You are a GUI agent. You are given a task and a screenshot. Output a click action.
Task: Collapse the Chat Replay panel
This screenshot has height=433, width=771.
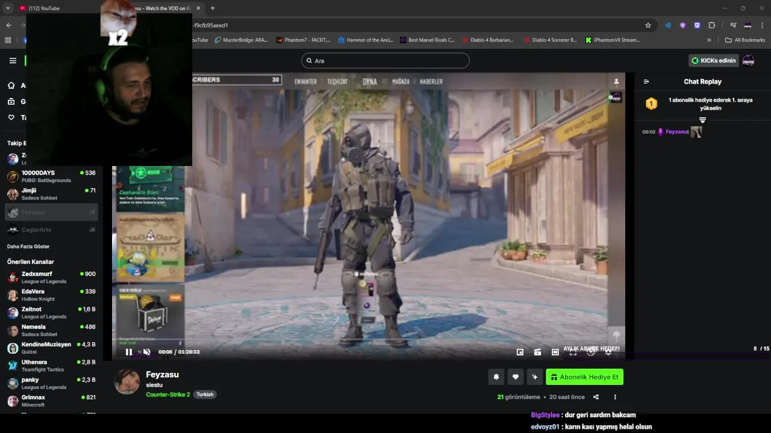point(646,82)
